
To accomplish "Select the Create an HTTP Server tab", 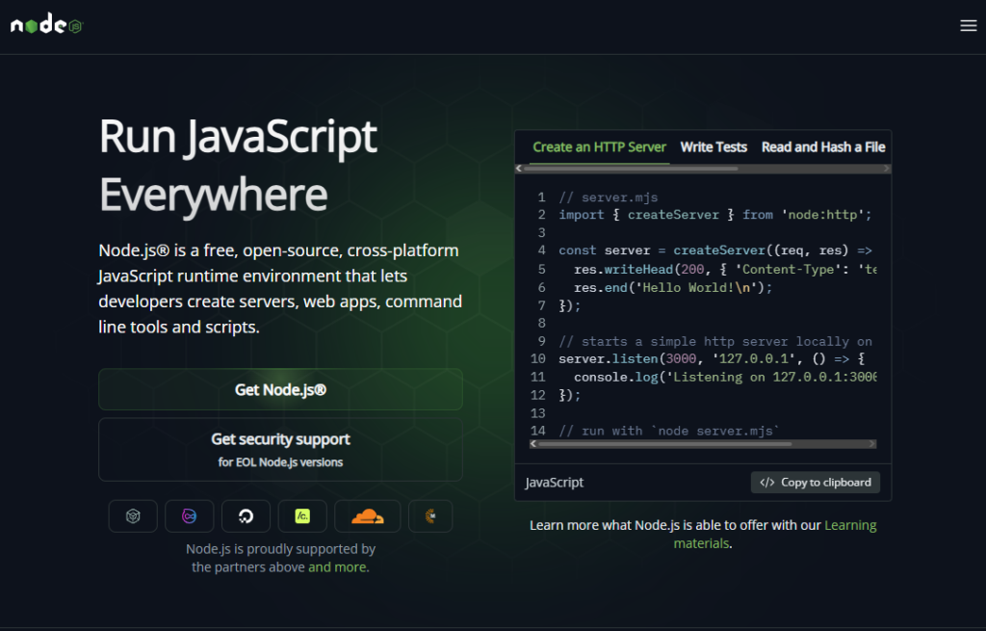I will point(599,147).
